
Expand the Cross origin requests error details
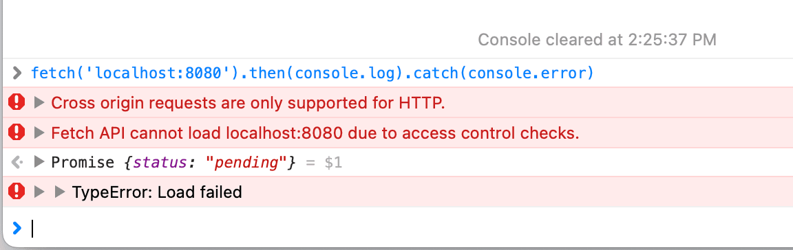(39, 103)
